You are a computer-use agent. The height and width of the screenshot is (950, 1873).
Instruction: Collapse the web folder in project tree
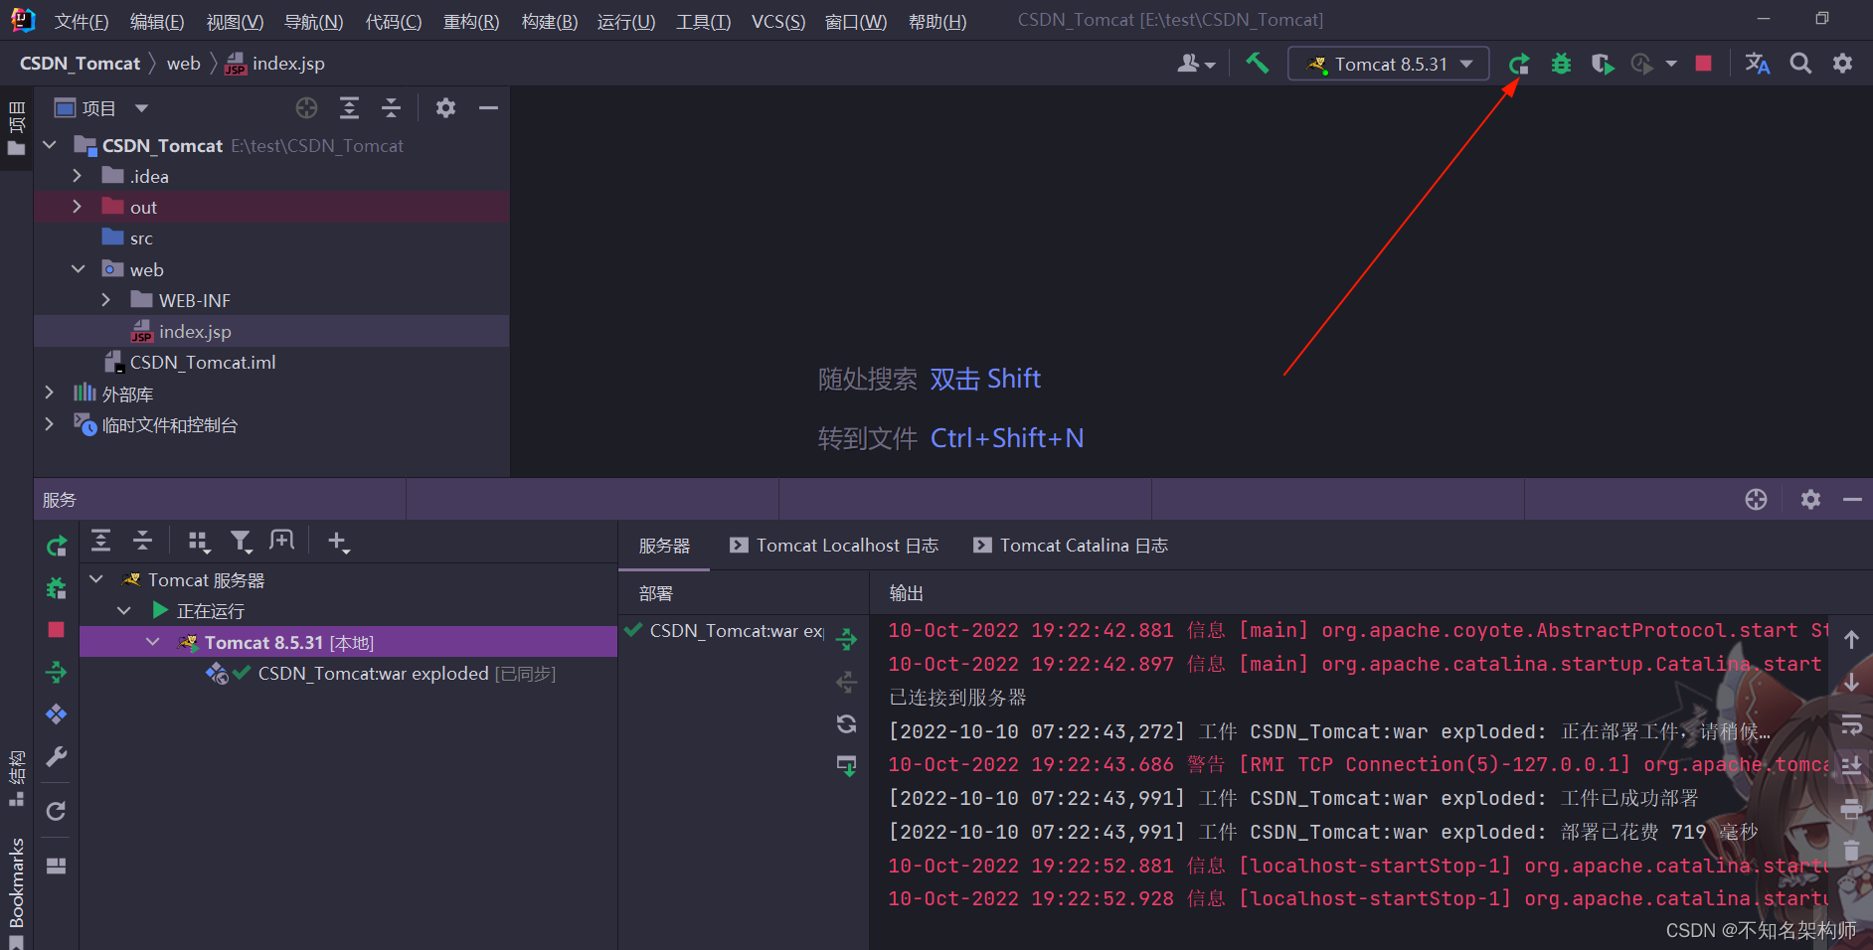(79, 268)
